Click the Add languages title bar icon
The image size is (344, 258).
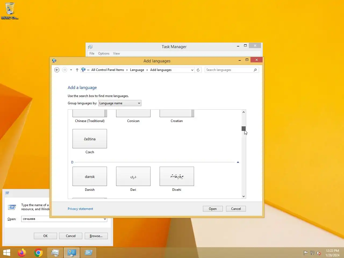tap(54, 61)
